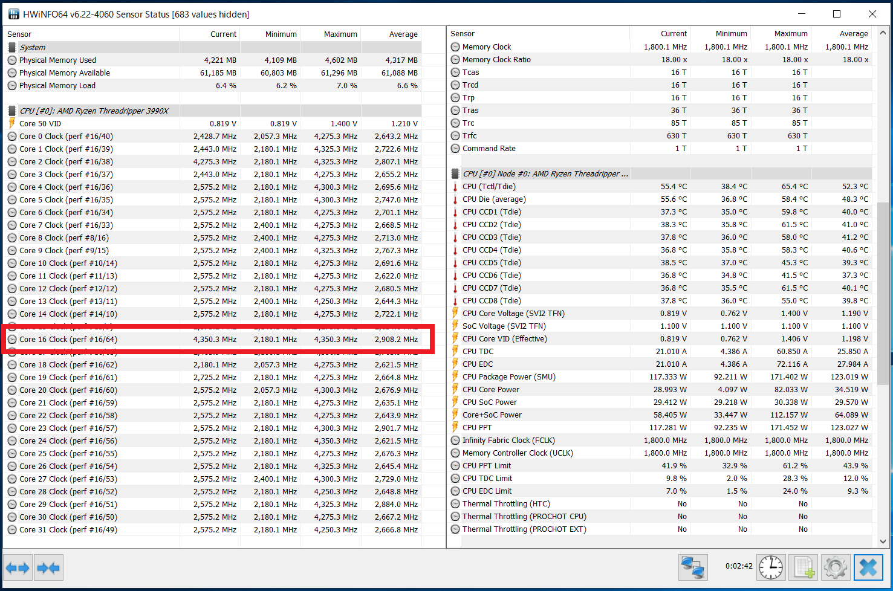Screen dimensions: 893x591
Task: Click the right pane Sensor column header
Action: pos(539,33)
